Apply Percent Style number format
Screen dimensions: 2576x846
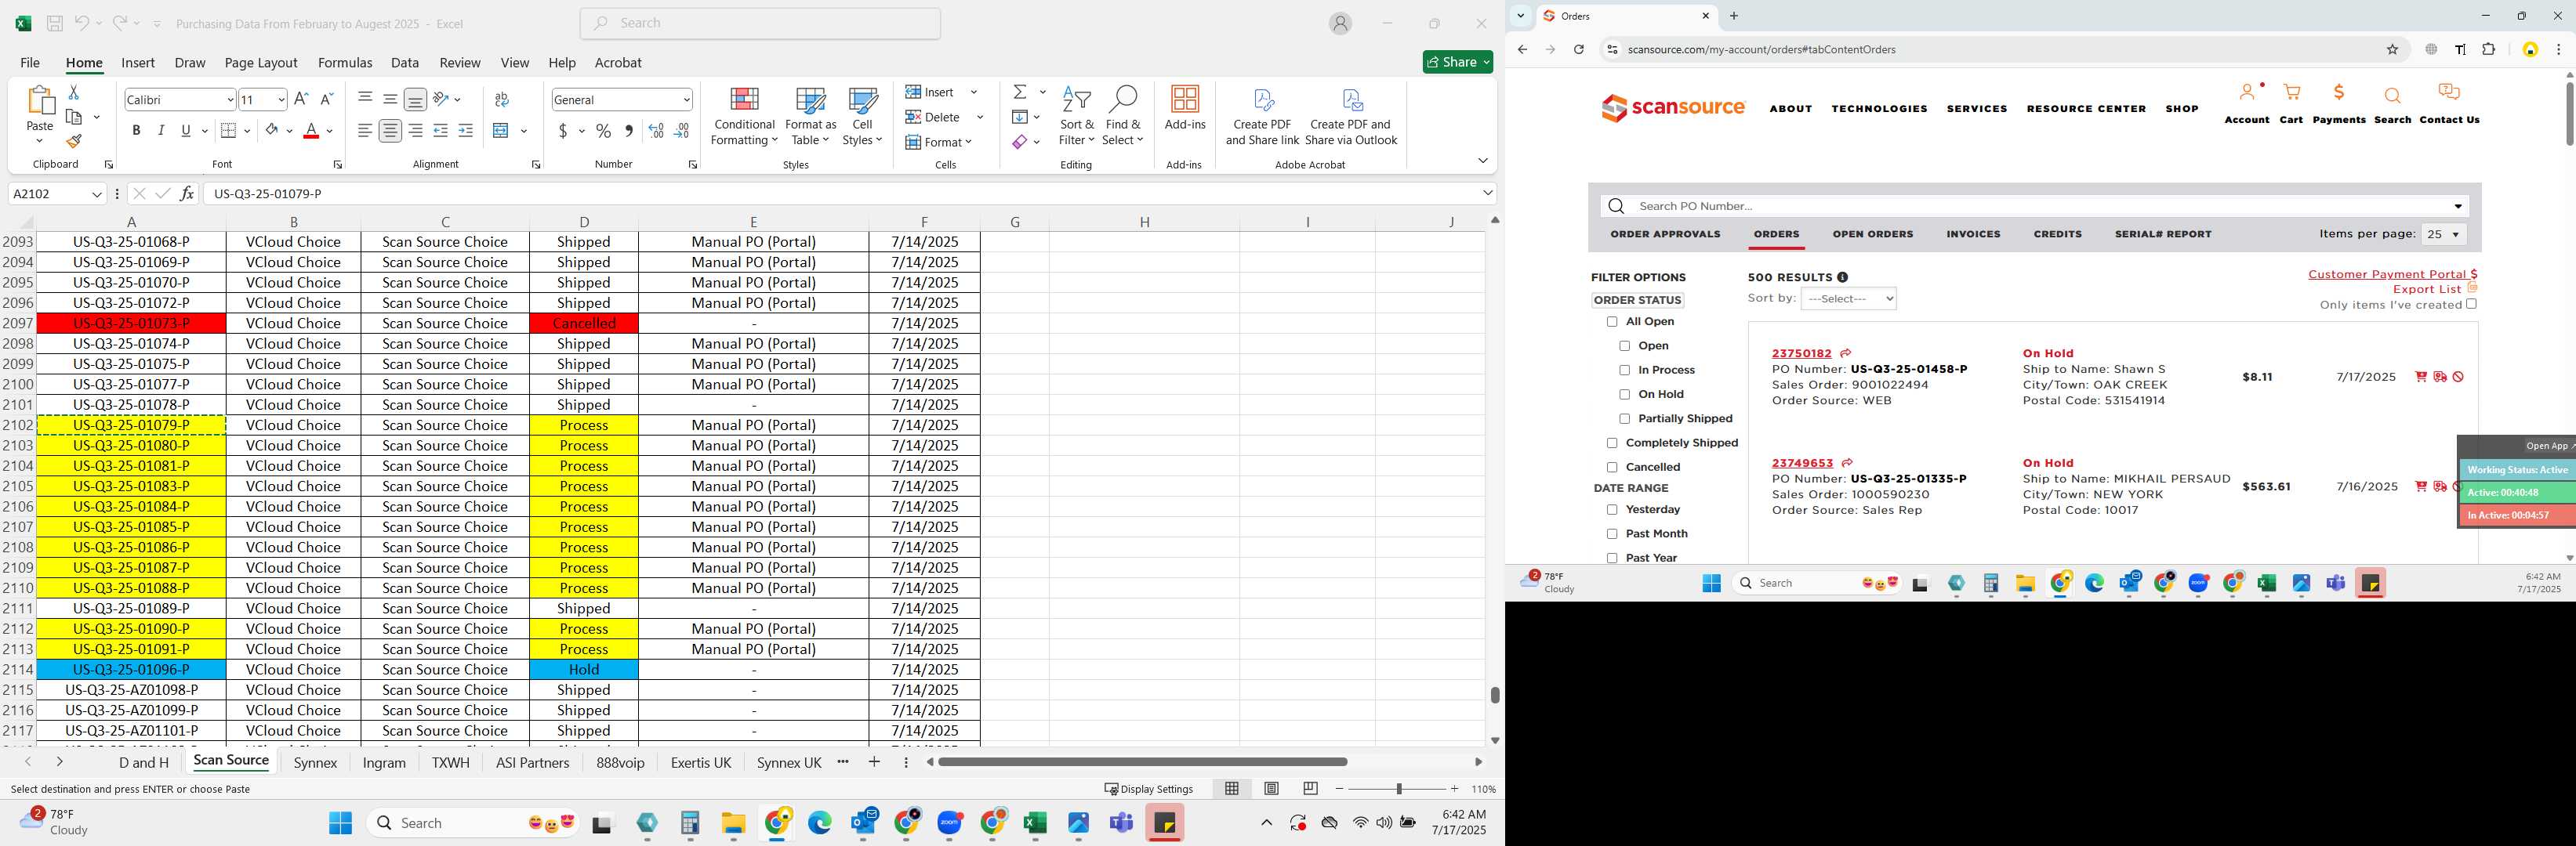point(603,131)
